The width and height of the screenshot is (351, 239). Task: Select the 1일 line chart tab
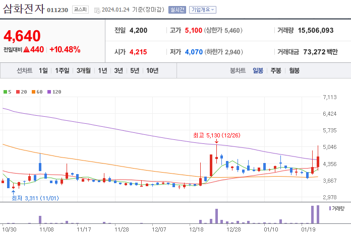(43, 70)
